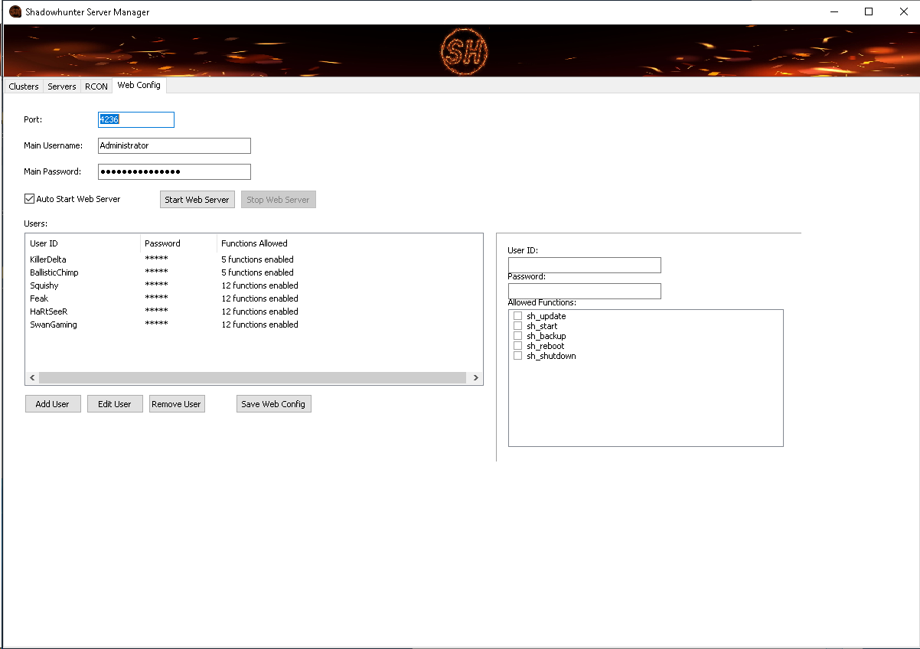Click the Shadowhunter app icon in the title bar
The height and width of the screenshot is (649, 920).
[15, 11]
